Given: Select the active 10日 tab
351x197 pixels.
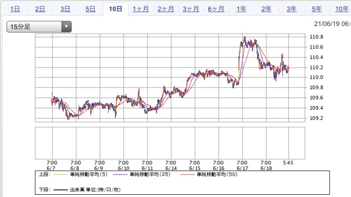Looking at the screenshot, I should tap(116, 9).
